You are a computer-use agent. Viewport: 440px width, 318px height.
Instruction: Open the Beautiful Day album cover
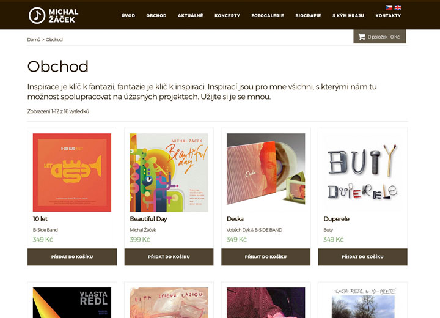[x=169, y=172]
